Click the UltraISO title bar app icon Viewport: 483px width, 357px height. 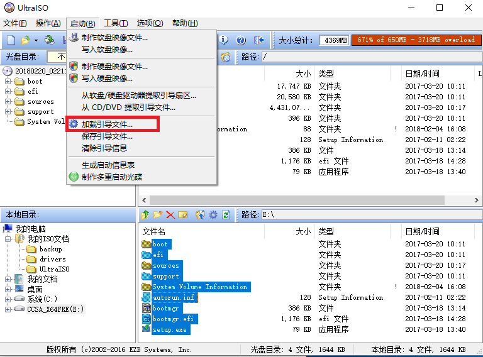click(x=9, y=8)
